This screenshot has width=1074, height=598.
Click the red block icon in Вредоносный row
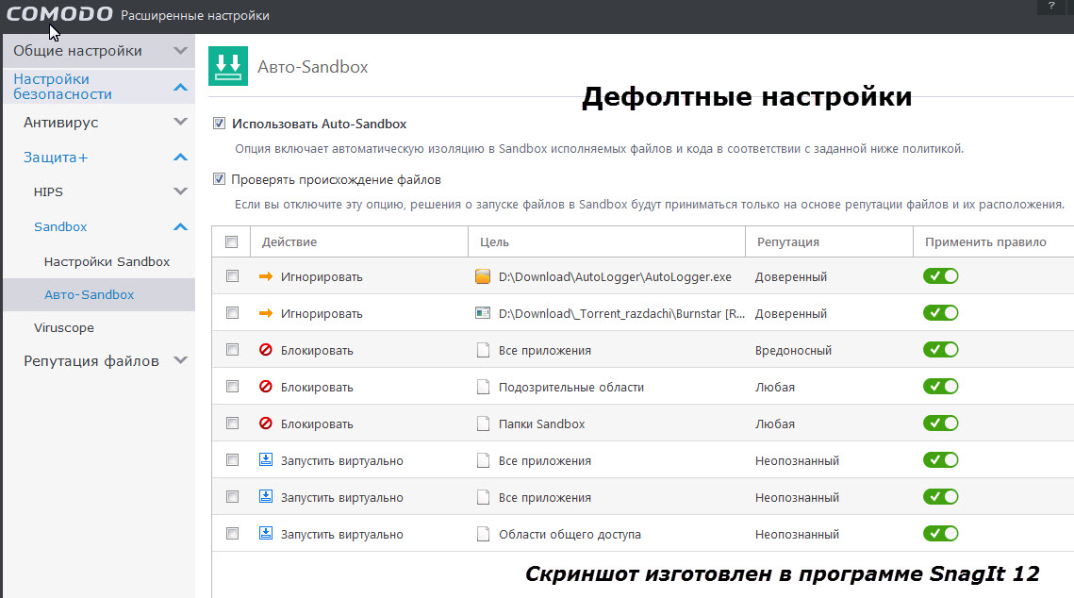tap(266, 350)
